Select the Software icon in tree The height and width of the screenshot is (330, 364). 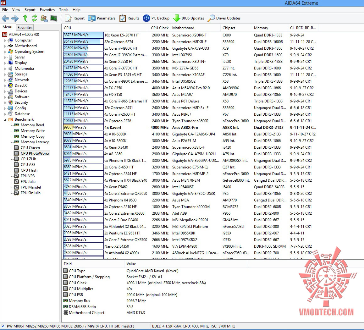click(x=10, y=97)
